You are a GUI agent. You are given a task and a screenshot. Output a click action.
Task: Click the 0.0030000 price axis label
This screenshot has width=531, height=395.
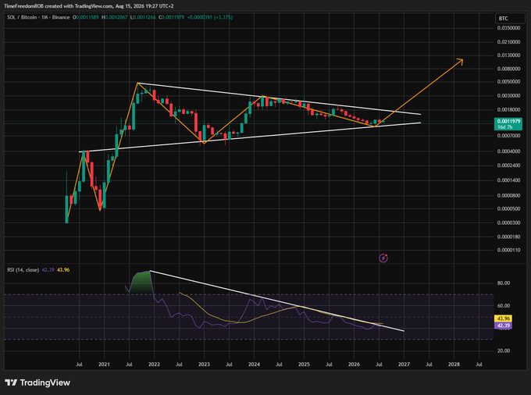click(x=508, y=96)
